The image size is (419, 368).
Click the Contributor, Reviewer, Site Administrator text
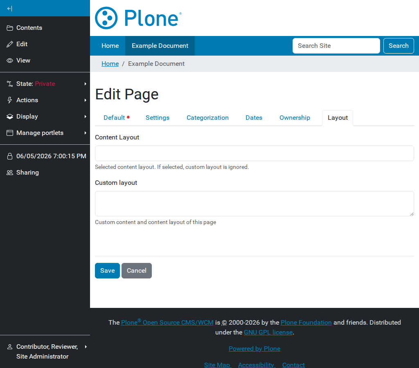pyautogui.click(x=47, y=352)
